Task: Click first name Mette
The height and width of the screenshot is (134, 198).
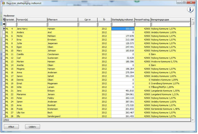Action: [x=20, y=36]
